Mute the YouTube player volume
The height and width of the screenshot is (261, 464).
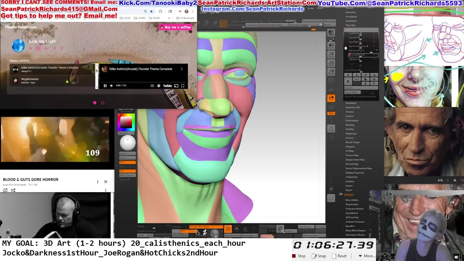[x=111, y=86]
